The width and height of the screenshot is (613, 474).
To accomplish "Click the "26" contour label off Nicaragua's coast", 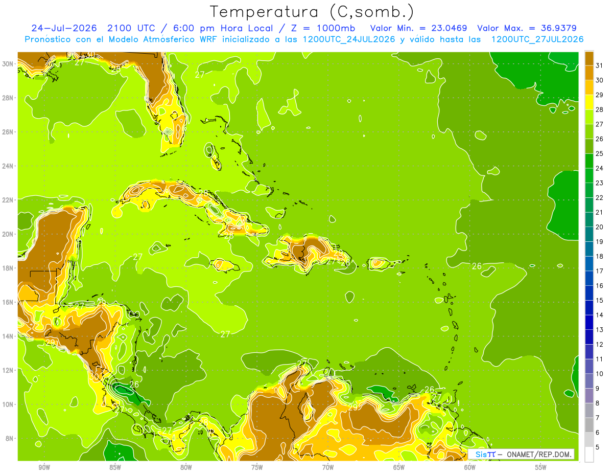I will pos(134,384).
